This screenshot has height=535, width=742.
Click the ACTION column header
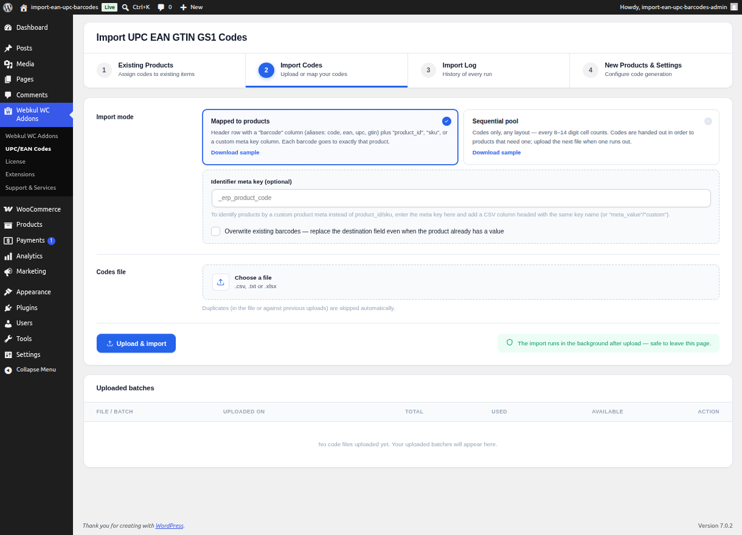click(x=709, y=412)
